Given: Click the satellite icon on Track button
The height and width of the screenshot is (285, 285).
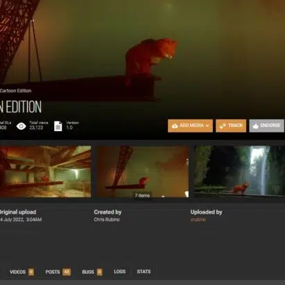Looking at the screenshot, I should pyautogui.click(x=223, y=126).
